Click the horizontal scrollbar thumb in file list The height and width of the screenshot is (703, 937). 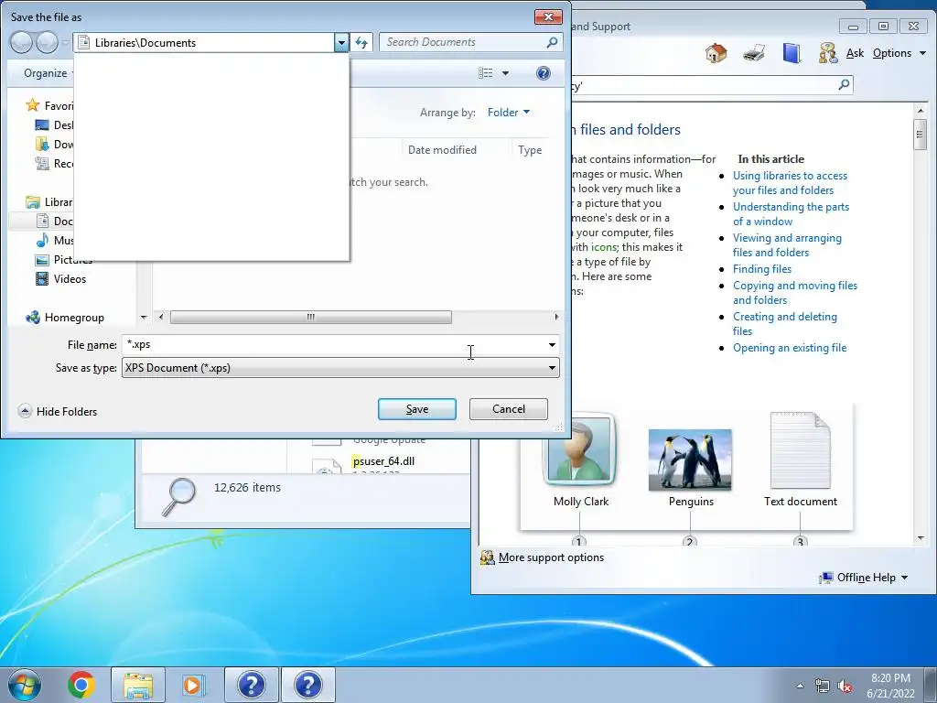coord(311,317)
